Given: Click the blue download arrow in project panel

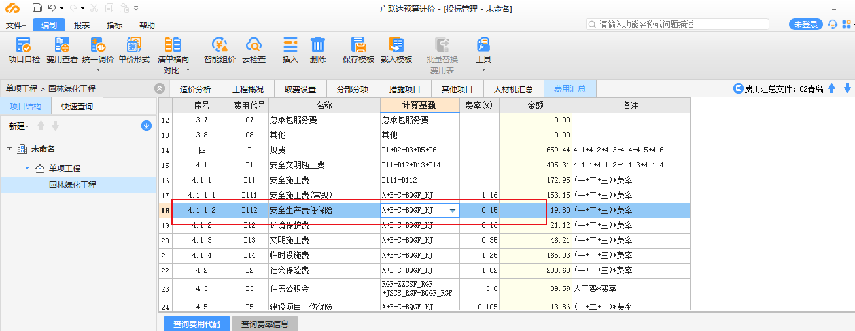Looking at the screenshot, I should tap(147, 126).
